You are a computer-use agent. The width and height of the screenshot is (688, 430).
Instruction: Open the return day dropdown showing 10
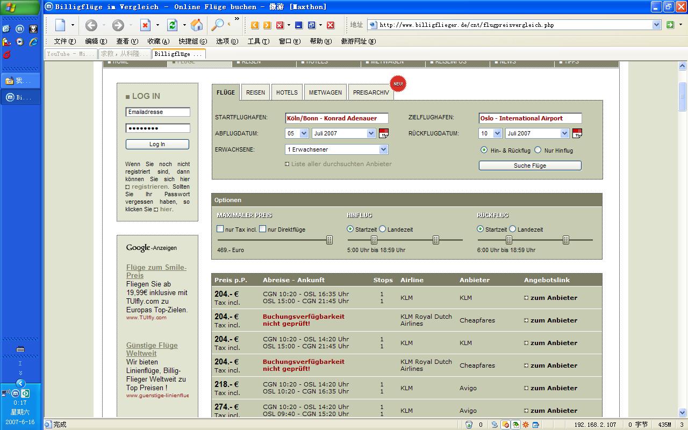pos(490,133)
